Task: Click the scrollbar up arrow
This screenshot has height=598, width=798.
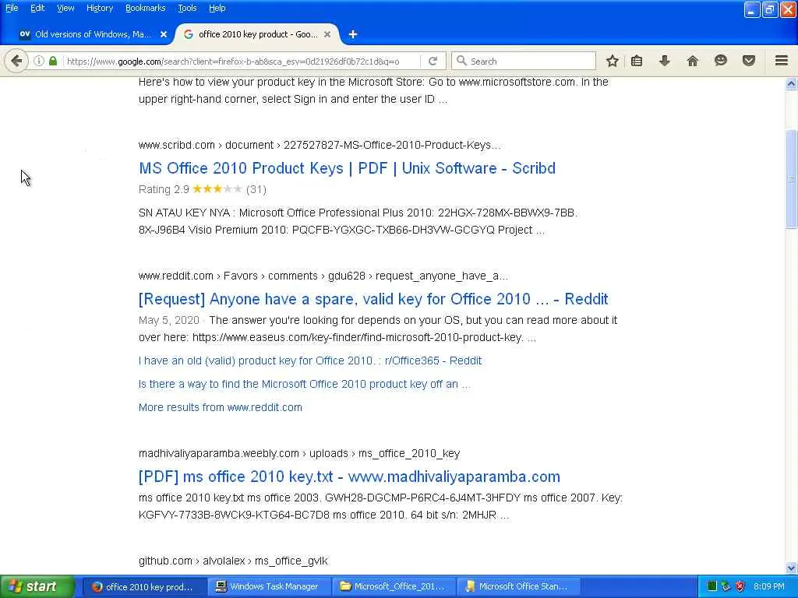Action: coord(792,83)
